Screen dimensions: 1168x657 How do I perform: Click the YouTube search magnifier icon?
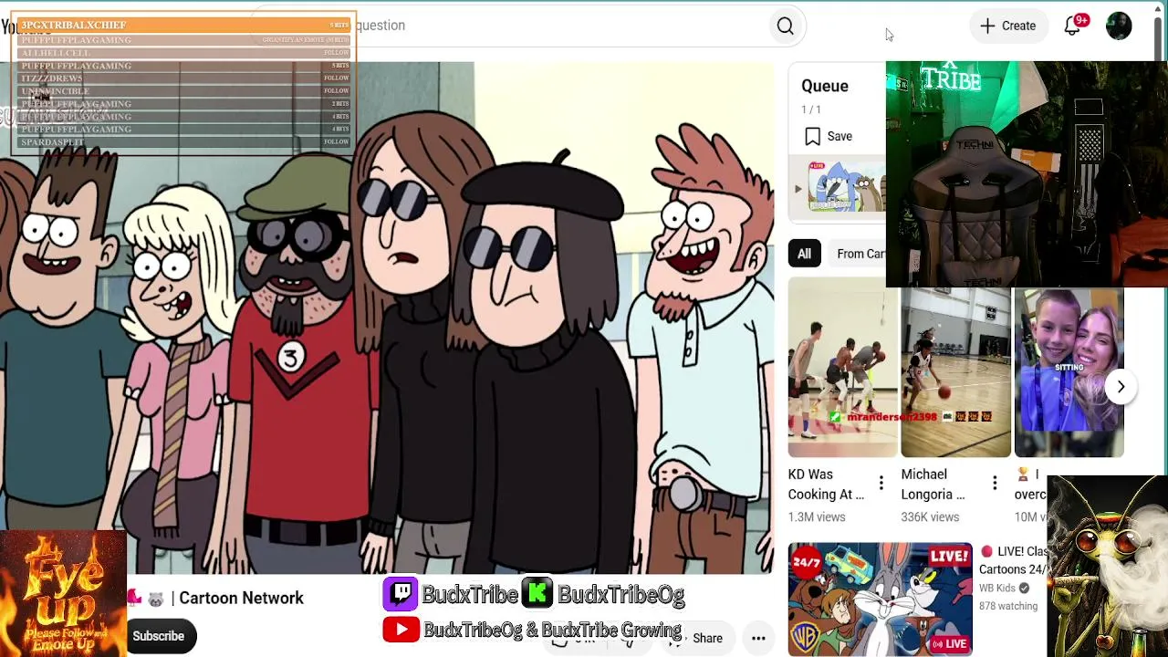pos(786,26)
